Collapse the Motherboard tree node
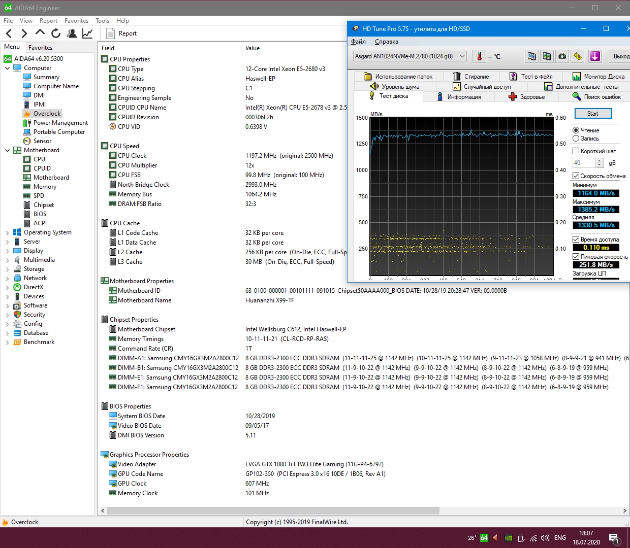 pos(7,150)
